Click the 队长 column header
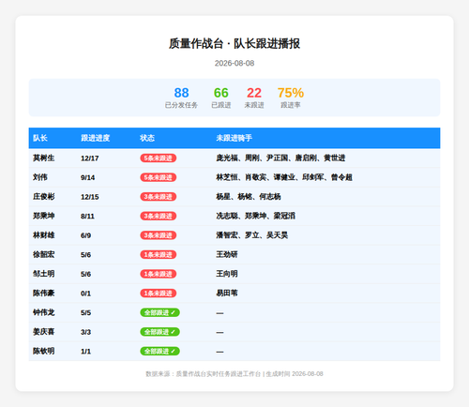 tap(40, 138)
